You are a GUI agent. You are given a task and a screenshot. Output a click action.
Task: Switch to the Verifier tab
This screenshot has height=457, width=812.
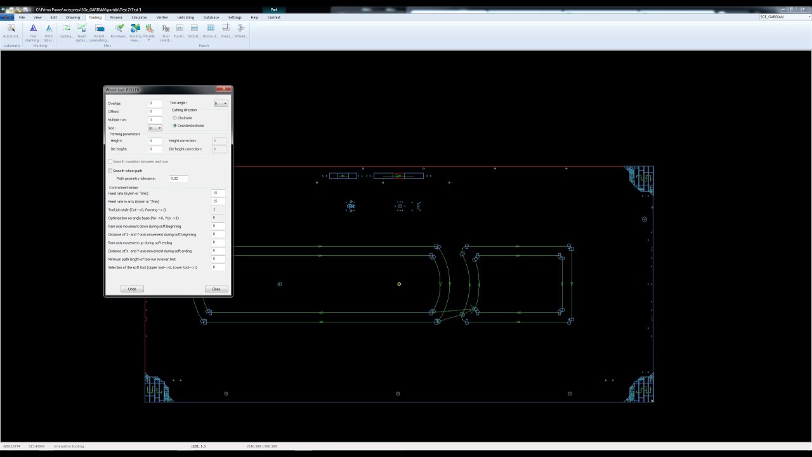(x=162, y=17)
